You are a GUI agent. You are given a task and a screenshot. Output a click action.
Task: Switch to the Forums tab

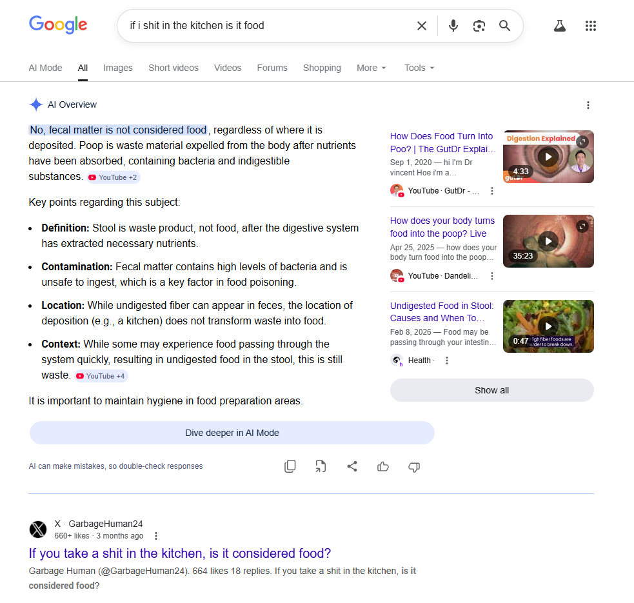coord(272,68)
